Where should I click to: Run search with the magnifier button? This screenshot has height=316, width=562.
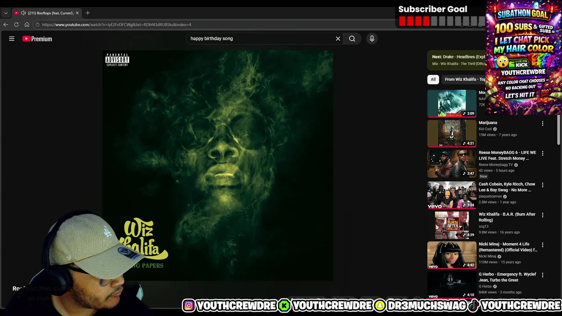(352, 39)
